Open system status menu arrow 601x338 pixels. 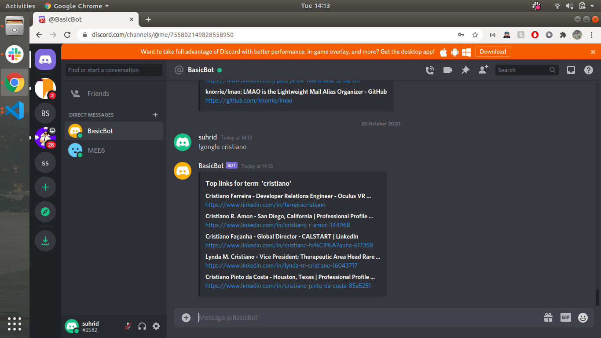(593, 6)
